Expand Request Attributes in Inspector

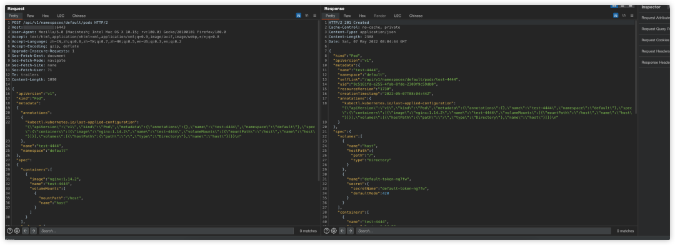click(654, 17)
